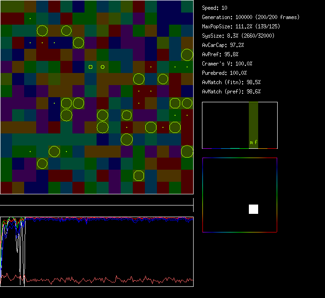
Task: Pick the lowest large yellow circle on the grid
Action: coord(139,175)
